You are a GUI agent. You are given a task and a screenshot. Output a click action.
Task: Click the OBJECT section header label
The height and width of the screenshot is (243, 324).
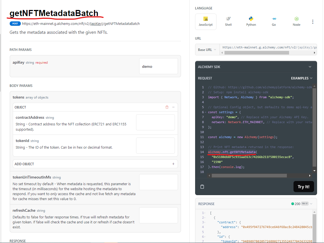click(20, 107)
